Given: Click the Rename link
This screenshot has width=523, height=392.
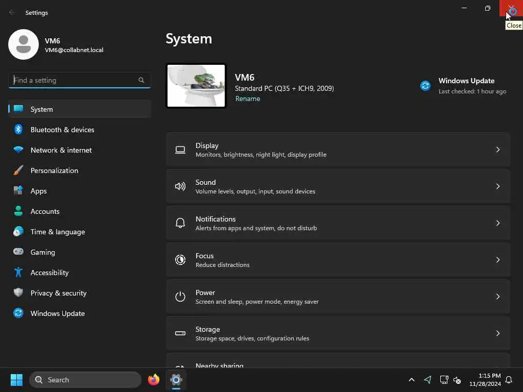Looking at the screenshot, I should [248, 99].
